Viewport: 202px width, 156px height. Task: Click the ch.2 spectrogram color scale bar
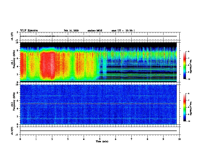(185, 107)
